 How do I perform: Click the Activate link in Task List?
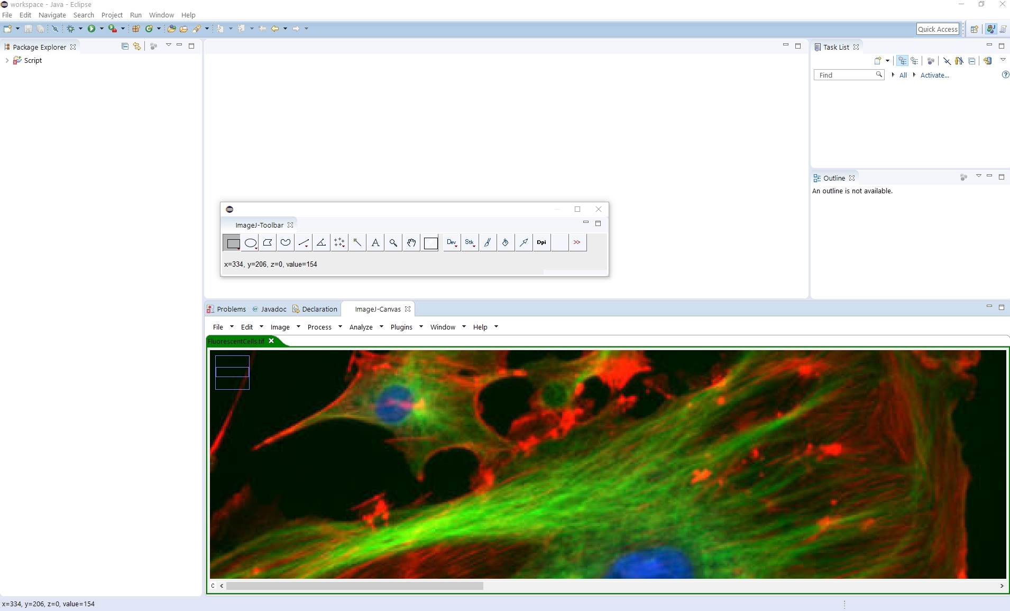(934, 76)
